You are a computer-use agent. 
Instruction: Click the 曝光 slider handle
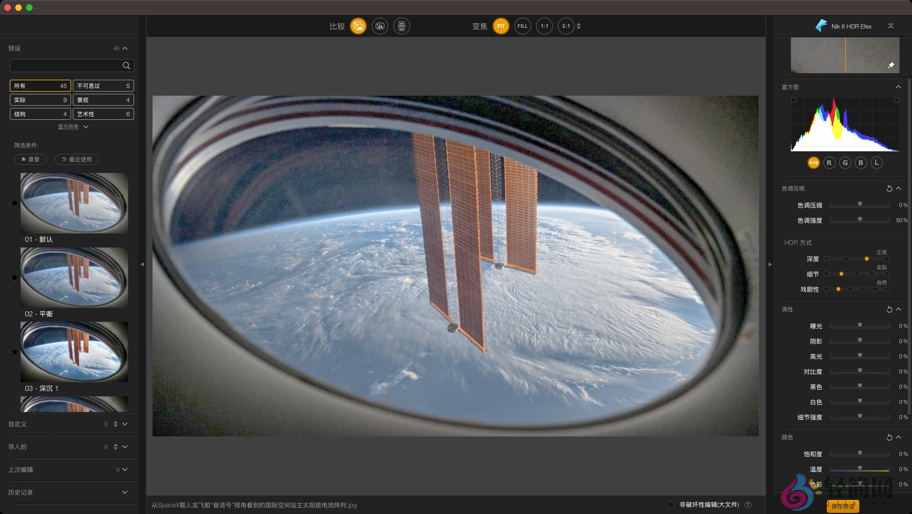coord(860,325)
